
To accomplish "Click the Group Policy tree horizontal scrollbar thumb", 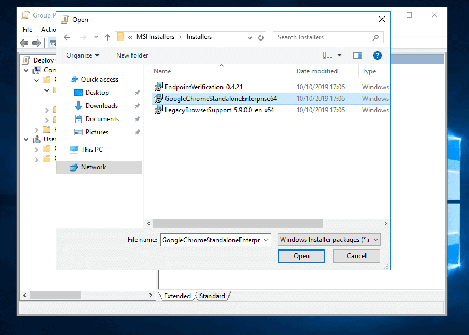I will pyautogui.click(x=55, y=296).
